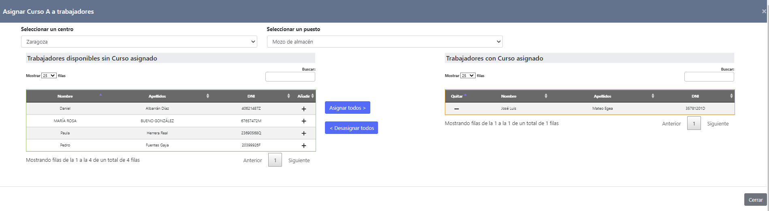
Task: Click the Desasignar todos button
Action: (x=351, y=128)
